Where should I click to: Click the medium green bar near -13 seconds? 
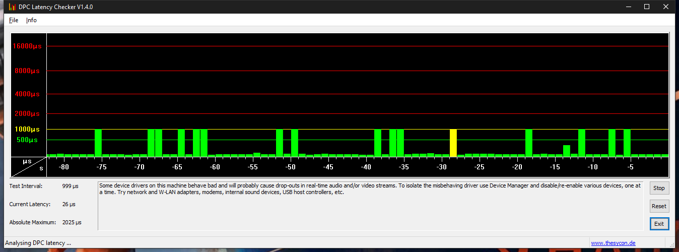pos(567,151)
